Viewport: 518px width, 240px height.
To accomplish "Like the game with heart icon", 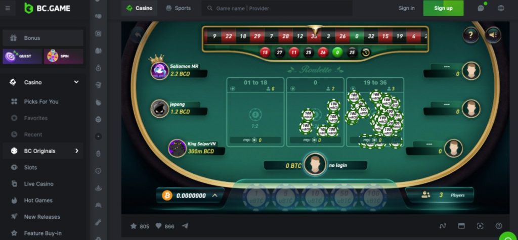I will tap(158, 226).
